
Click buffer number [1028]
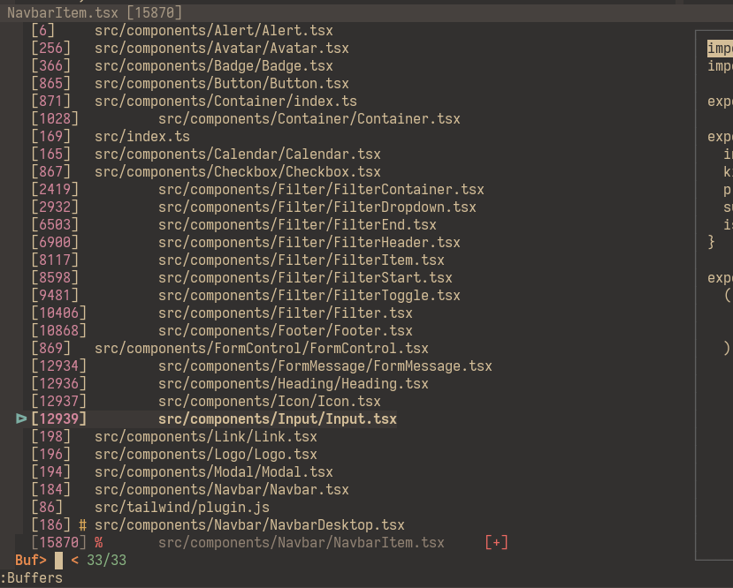pyautogui.click(x=55, y=119)
